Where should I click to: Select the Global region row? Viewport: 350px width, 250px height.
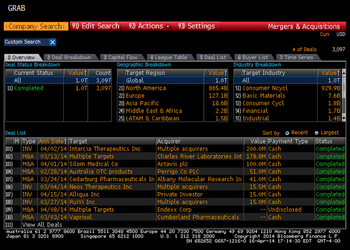[x=172, y=81]
